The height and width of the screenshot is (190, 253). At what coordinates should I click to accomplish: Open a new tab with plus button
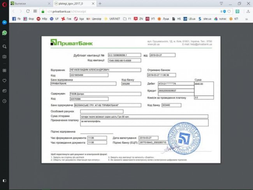[100, 4]
